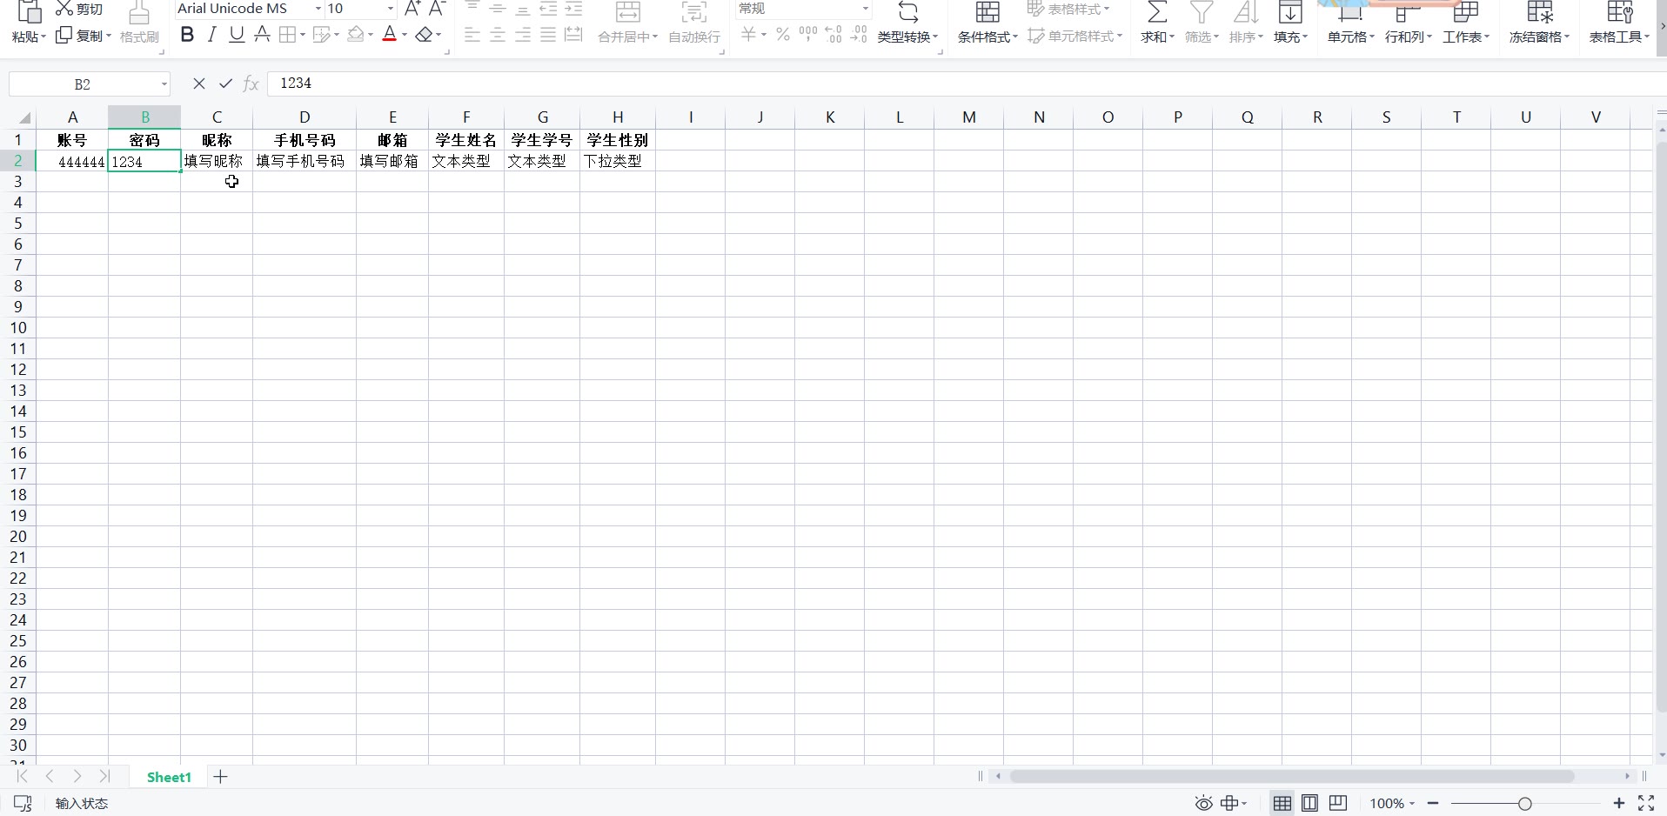This screenshot has height=816, width=1667.
Task: Open the Worksheet (工作表) menu
Action: click(1466, 23)
